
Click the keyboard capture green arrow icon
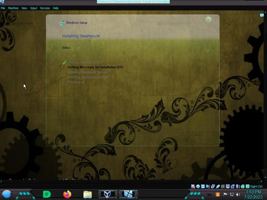pyautogui.click(x=248, y=186)
